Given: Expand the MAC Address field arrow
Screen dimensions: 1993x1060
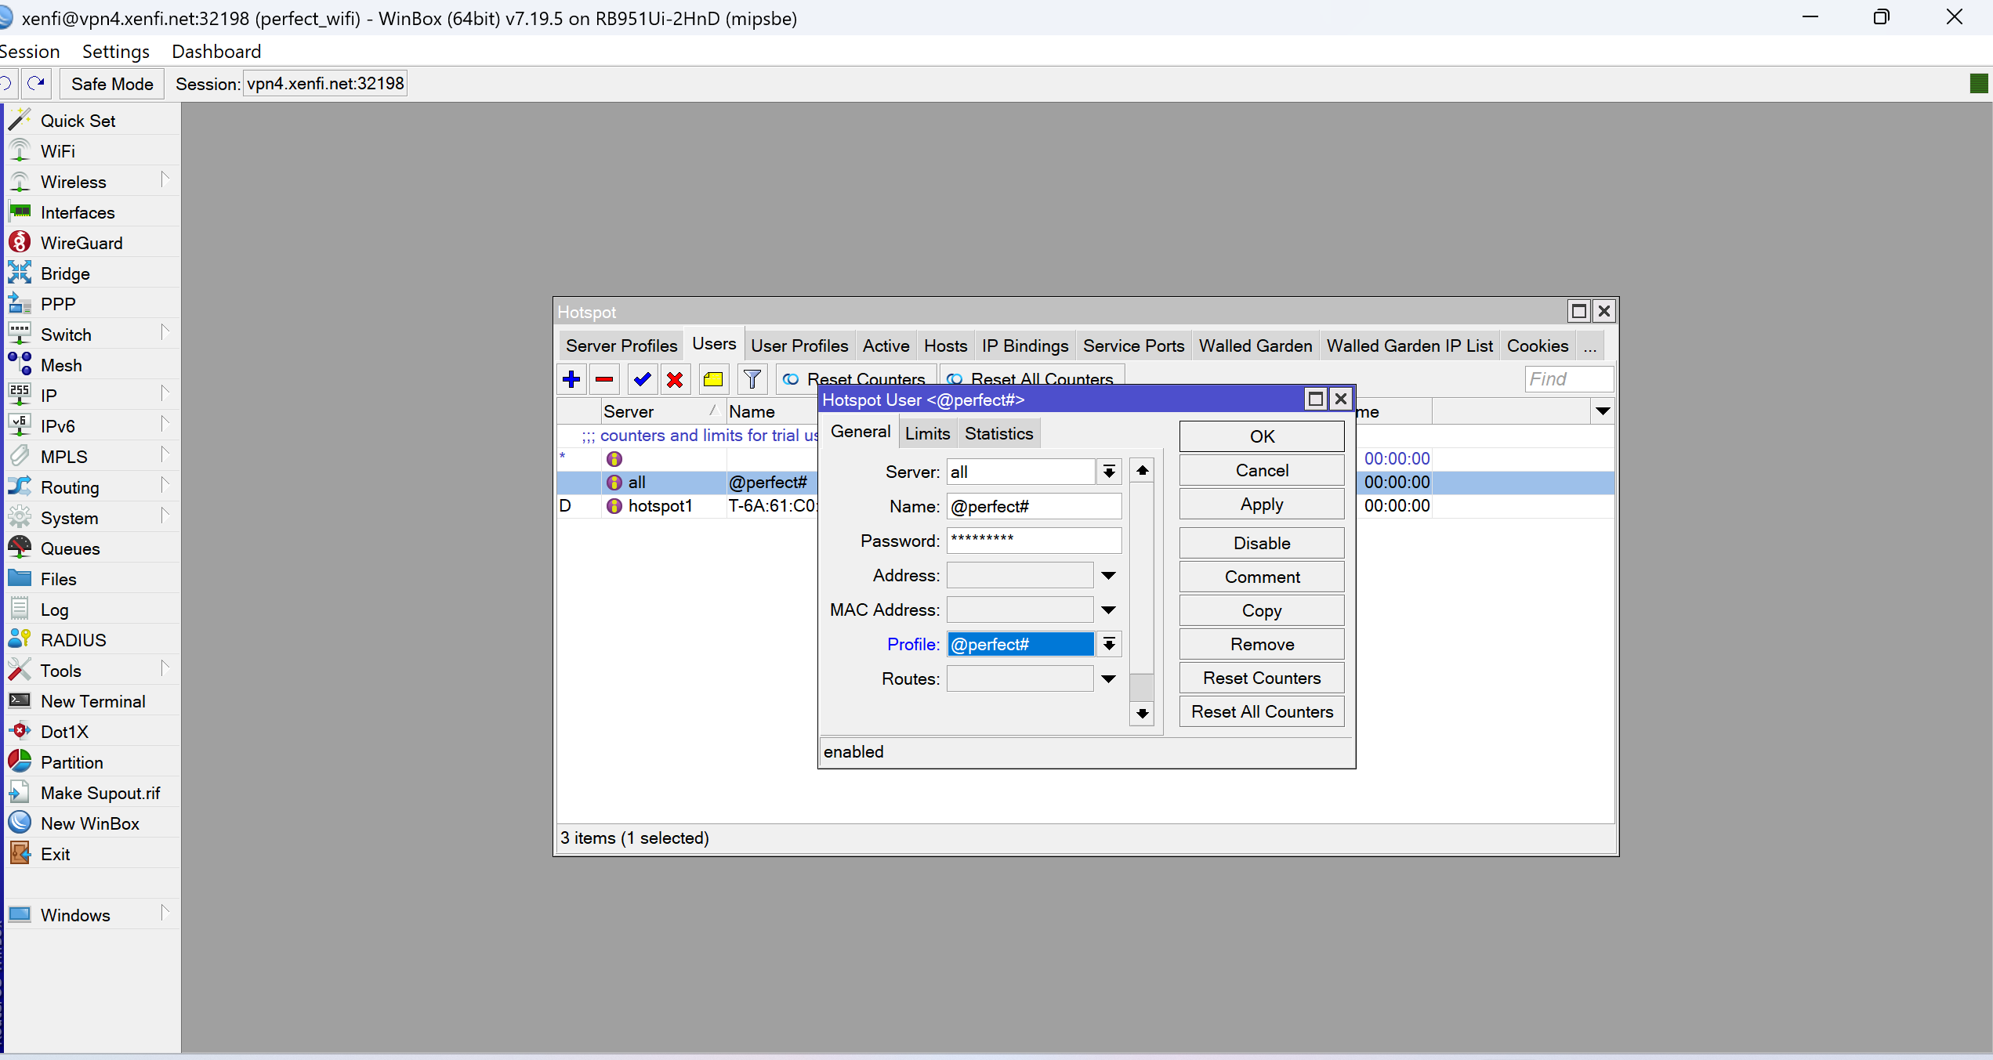Looking at the screenshot, I should tap(1108, 610).
